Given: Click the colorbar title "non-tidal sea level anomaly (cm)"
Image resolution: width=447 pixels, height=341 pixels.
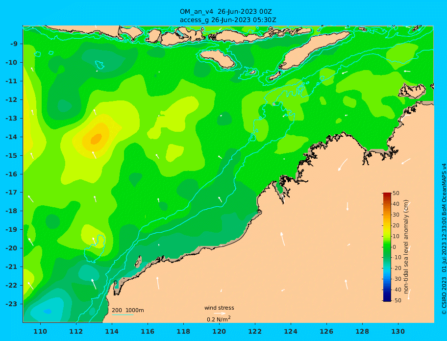Looking at the screenshot, I should [x=406, y=247].
